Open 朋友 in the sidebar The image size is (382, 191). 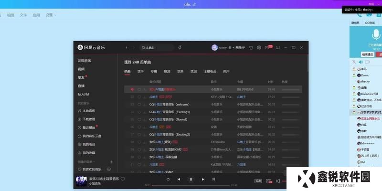coord(81,77)
